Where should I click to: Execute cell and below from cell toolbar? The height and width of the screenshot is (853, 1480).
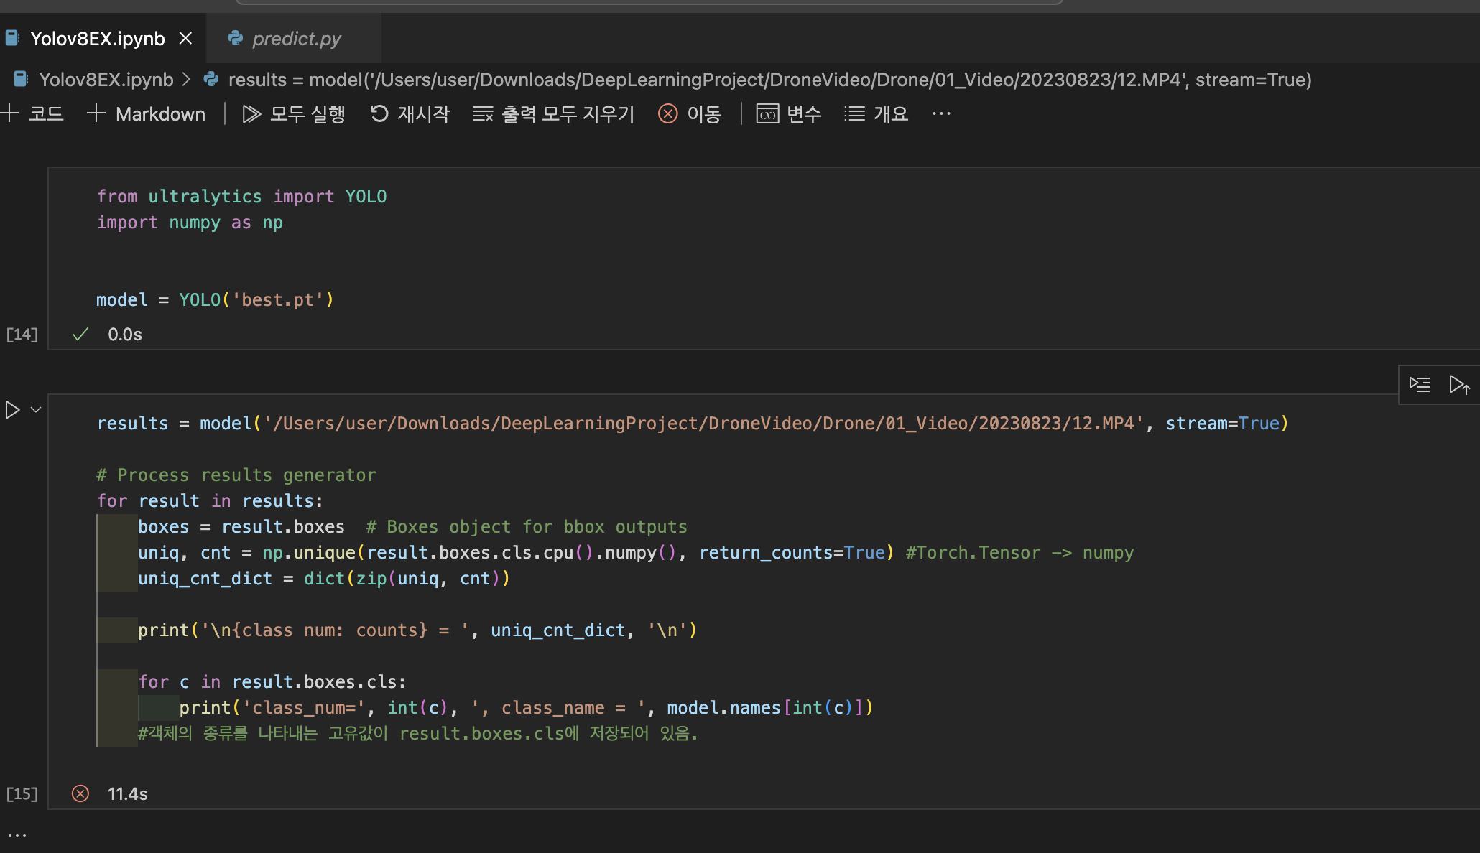coord(1460,384)
